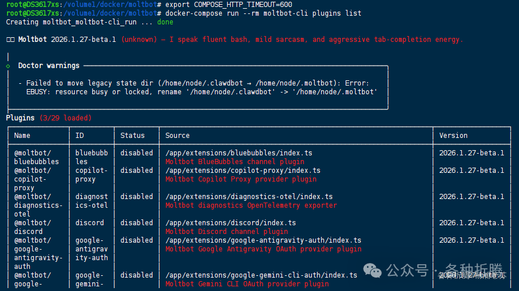Viewport: 519px width, 291px height.
Task: Click the "Moltbot Discord channel plugin" description
Action: (227, 232)
